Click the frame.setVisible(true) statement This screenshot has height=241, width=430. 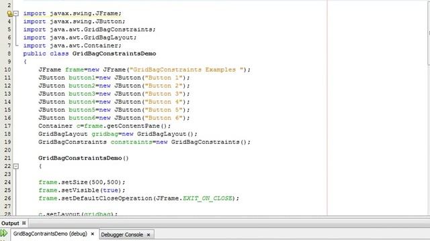[82, 190]
